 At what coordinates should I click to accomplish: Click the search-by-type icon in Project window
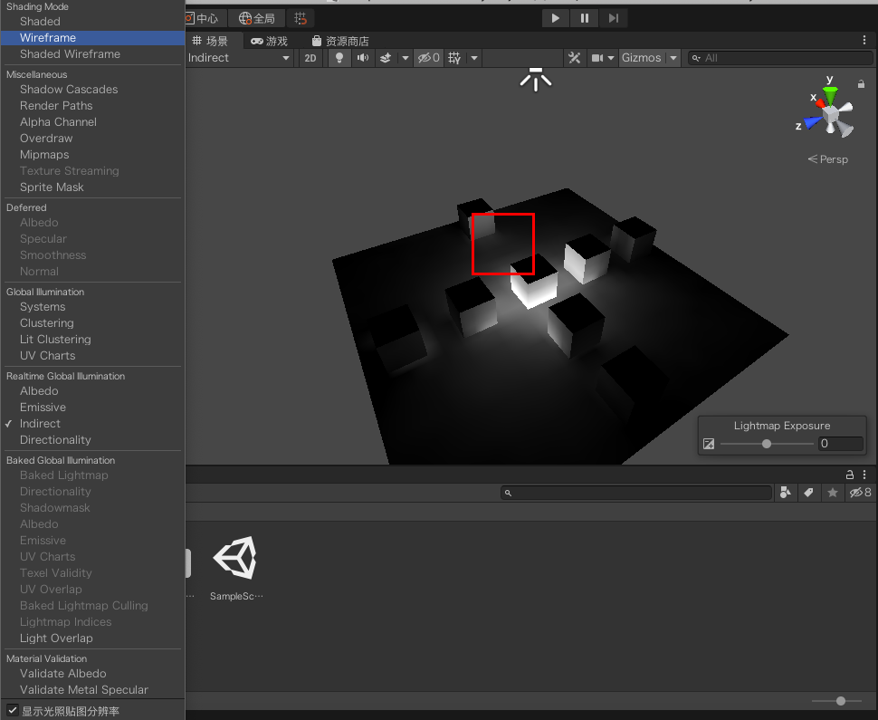(x=786, y=492)
